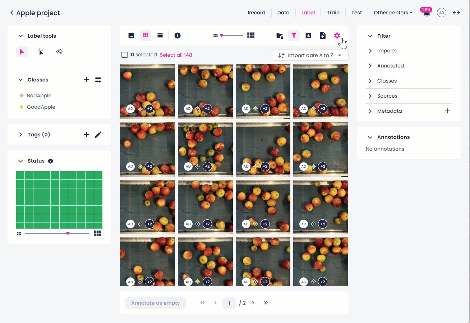
Task: Collapse the Annotations panel
Action: pos(370,137)
